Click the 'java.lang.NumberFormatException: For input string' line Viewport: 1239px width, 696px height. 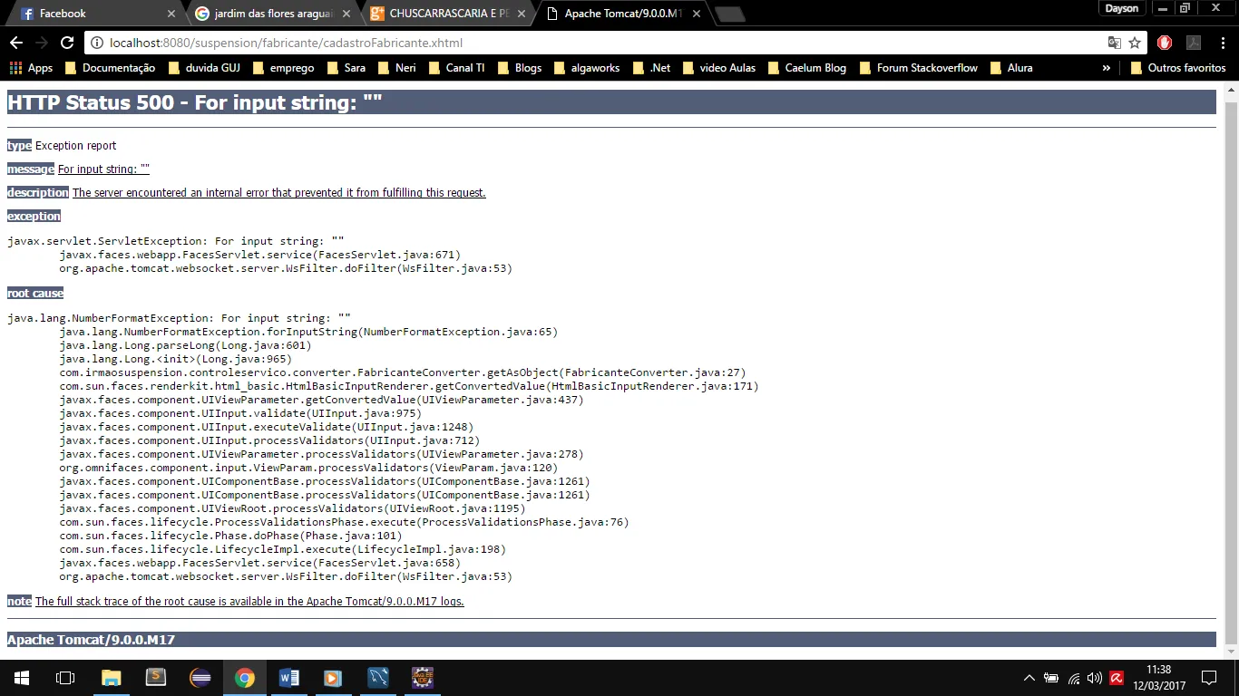tap(179, 318)
